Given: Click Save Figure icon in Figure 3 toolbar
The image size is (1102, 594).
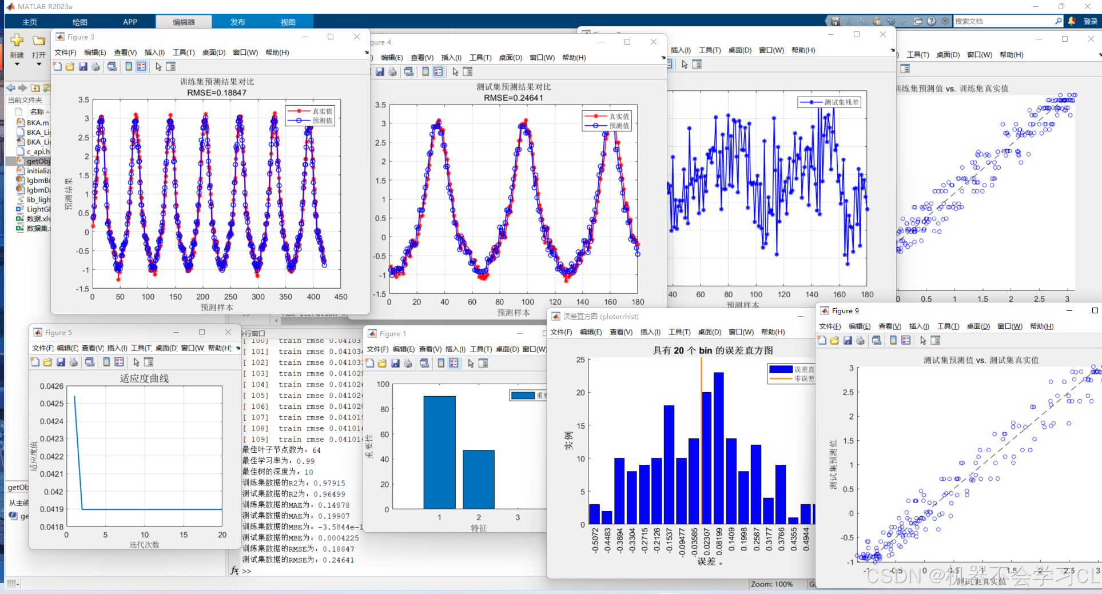Looking at the screenshot, I should click(x=83, y=67).
